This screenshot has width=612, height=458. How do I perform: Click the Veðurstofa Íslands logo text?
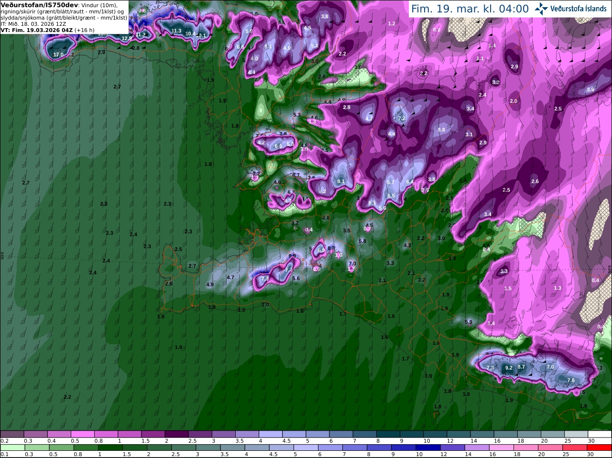click(578, 9)
